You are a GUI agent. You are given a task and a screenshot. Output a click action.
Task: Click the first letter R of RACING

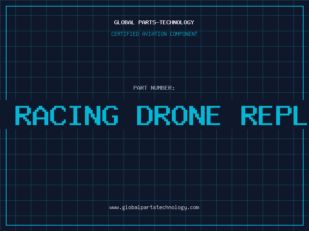[x=23, y=115]
